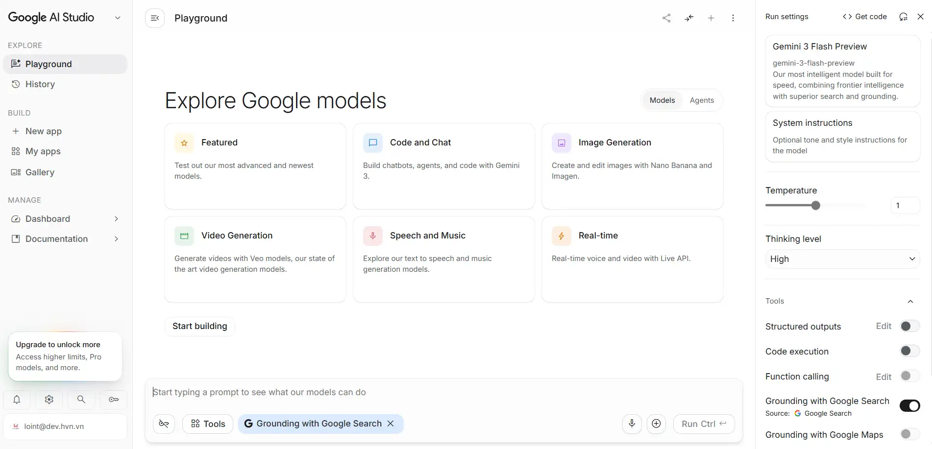The width and height of the screenshot is (932, 449).
Task: Switch to the Agents tab
Action: pyautogui.click(x=702, y=100)
